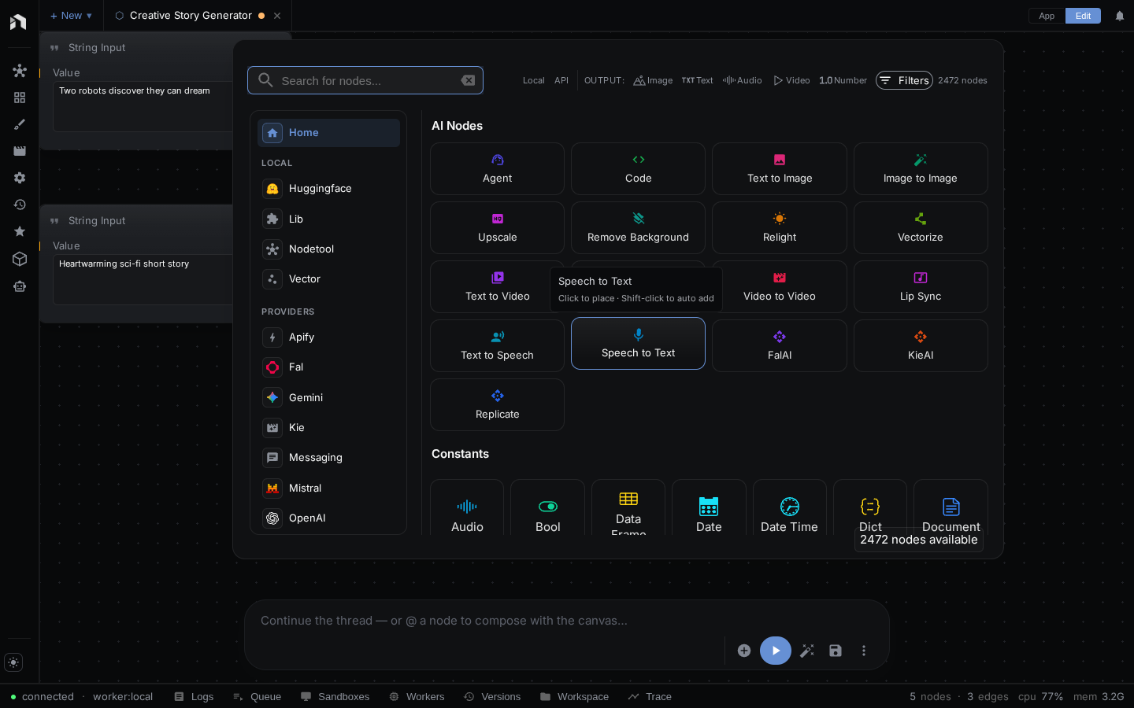The image size is (1134, 708).
Task: Open the Huggingface namespace
Action: coord(328,189)
